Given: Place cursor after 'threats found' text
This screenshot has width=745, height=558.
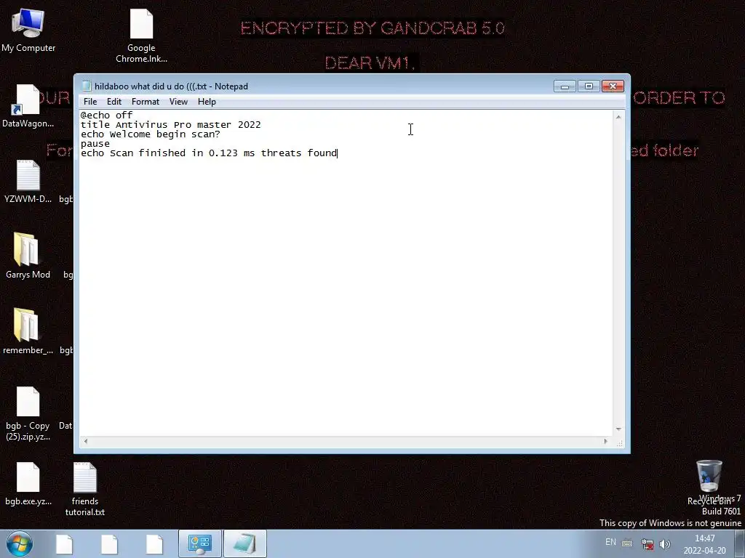Looking at the screenshot, I should tap(338, 153).
